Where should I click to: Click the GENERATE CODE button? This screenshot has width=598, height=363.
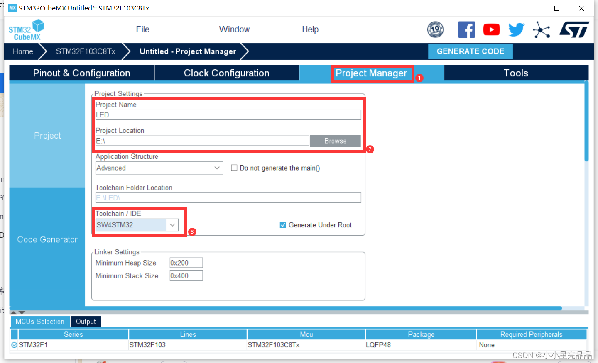click(x=471, y=51)
